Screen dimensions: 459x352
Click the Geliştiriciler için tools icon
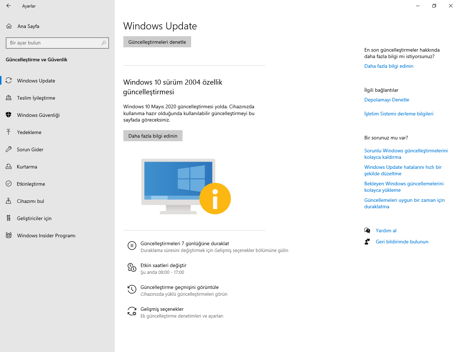(x=9, y=218)
